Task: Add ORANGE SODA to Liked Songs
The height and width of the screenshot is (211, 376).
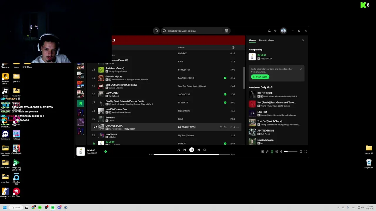Action: click(x=225, y=127)
